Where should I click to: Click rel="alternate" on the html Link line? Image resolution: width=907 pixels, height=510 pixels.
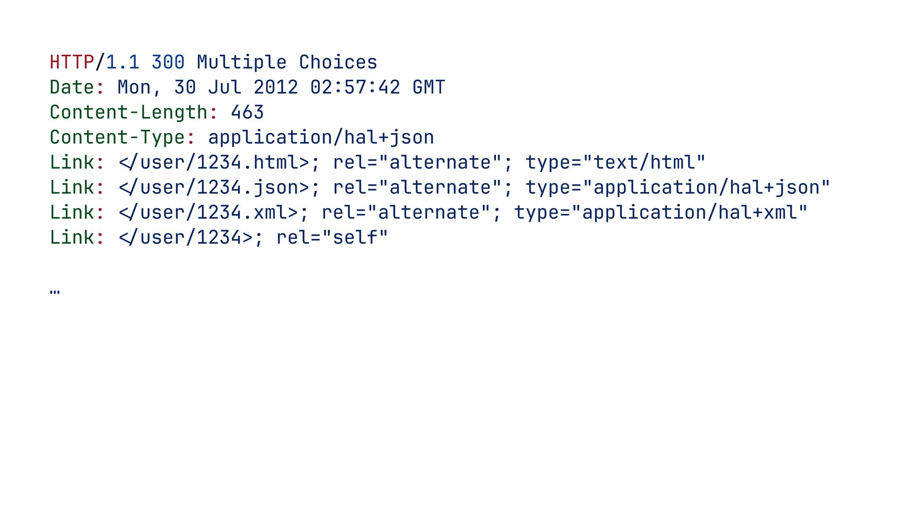tap(417, 162)
